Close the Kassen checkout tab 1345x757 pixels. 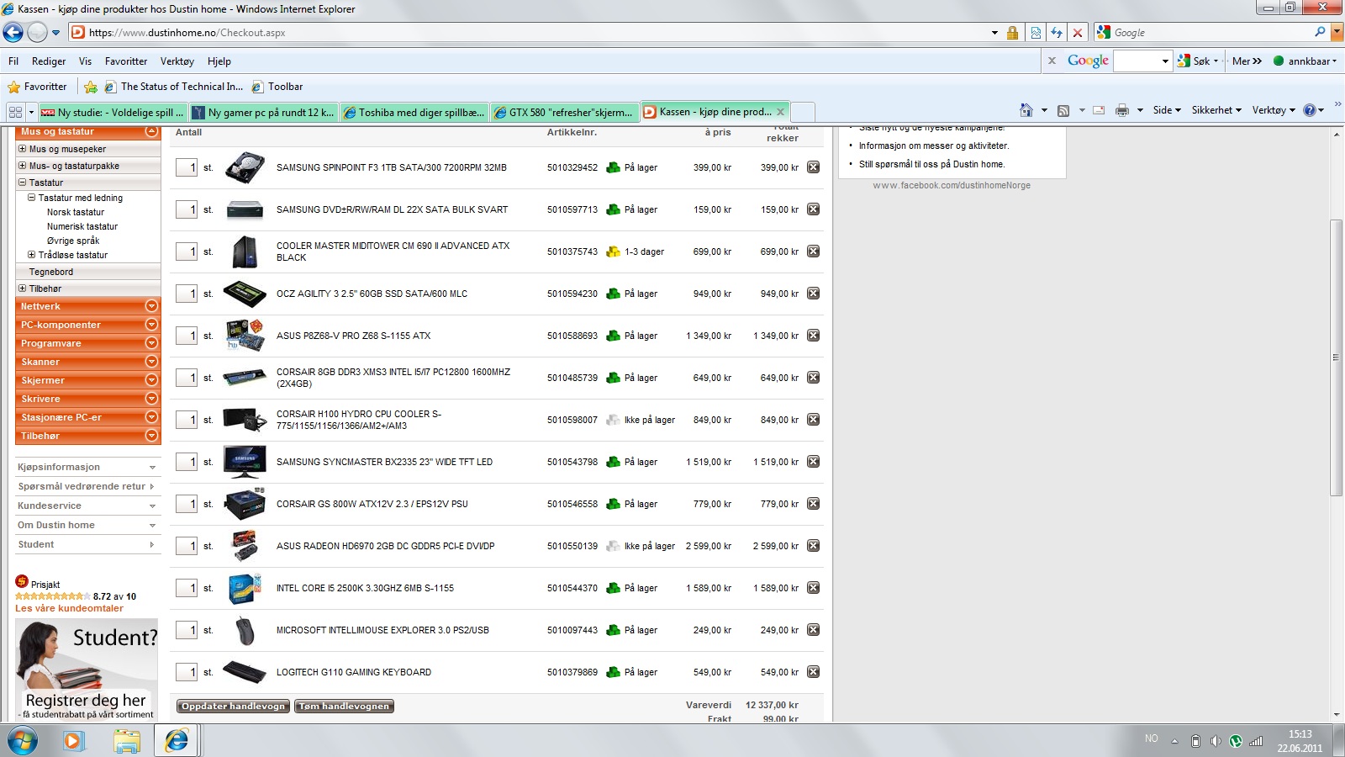pos(780,112)
